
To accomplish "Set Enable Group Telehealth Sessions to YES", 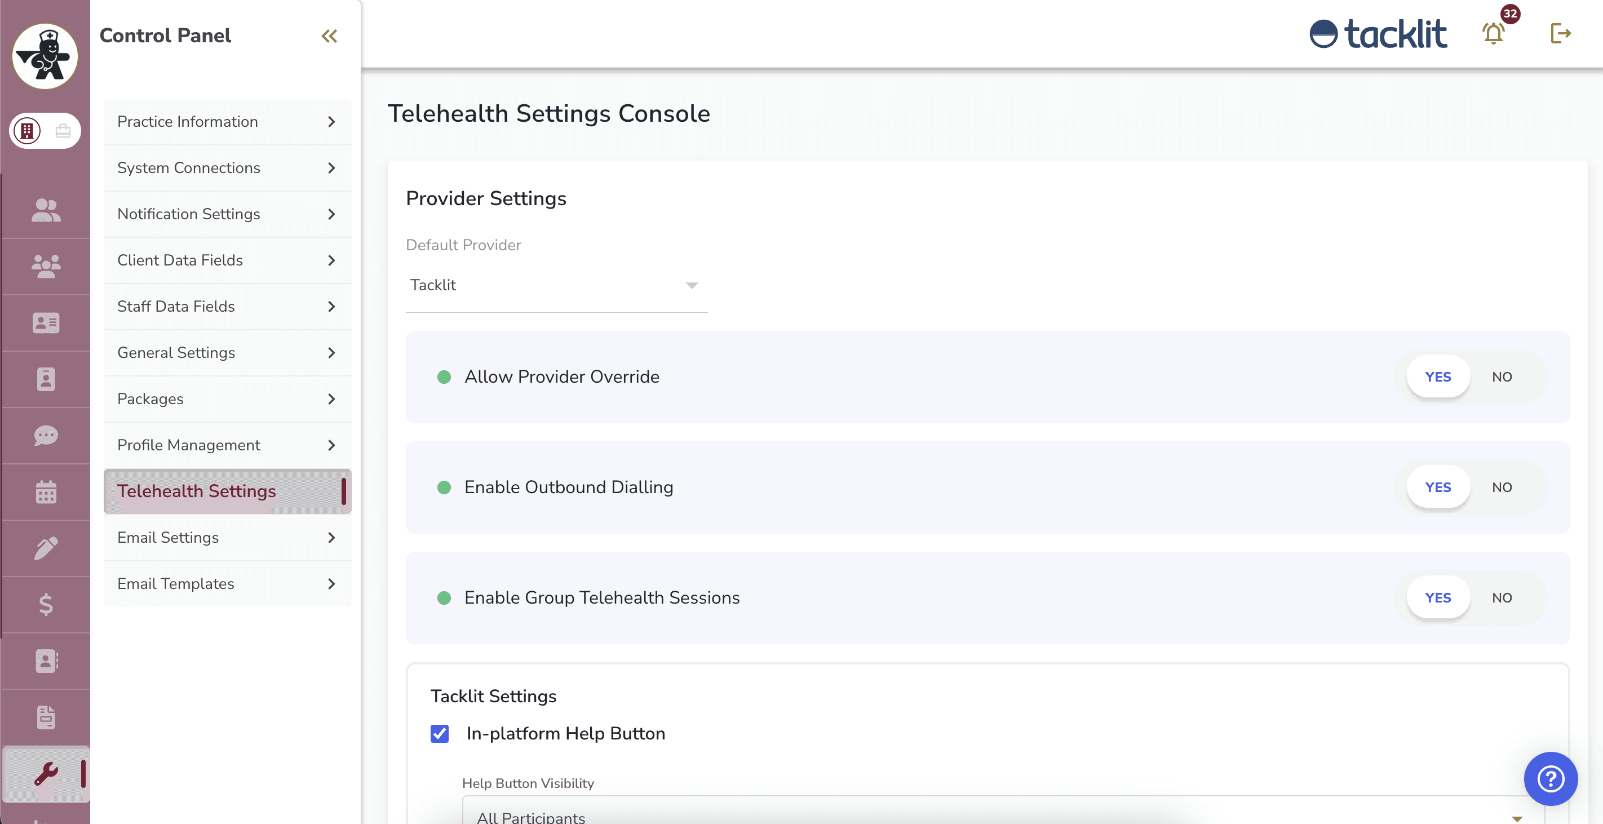I will [x=1437, y=597].
